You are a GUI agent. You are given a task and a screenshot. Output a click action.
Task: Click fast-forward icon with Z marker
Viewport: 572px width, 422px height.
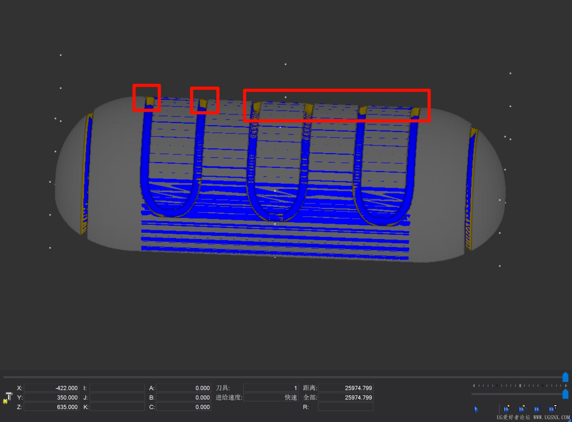(x=537, y=409)
